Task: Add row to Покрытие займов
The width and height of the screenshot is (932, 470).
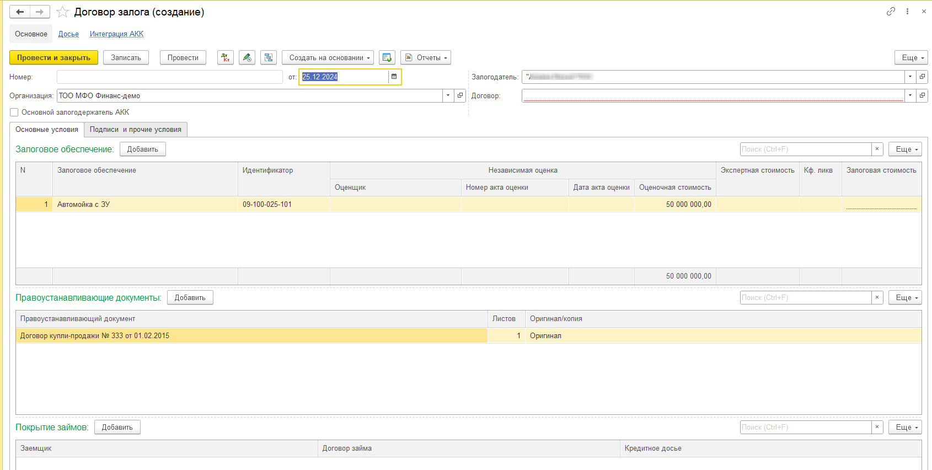Action: (x=117, y=427)
